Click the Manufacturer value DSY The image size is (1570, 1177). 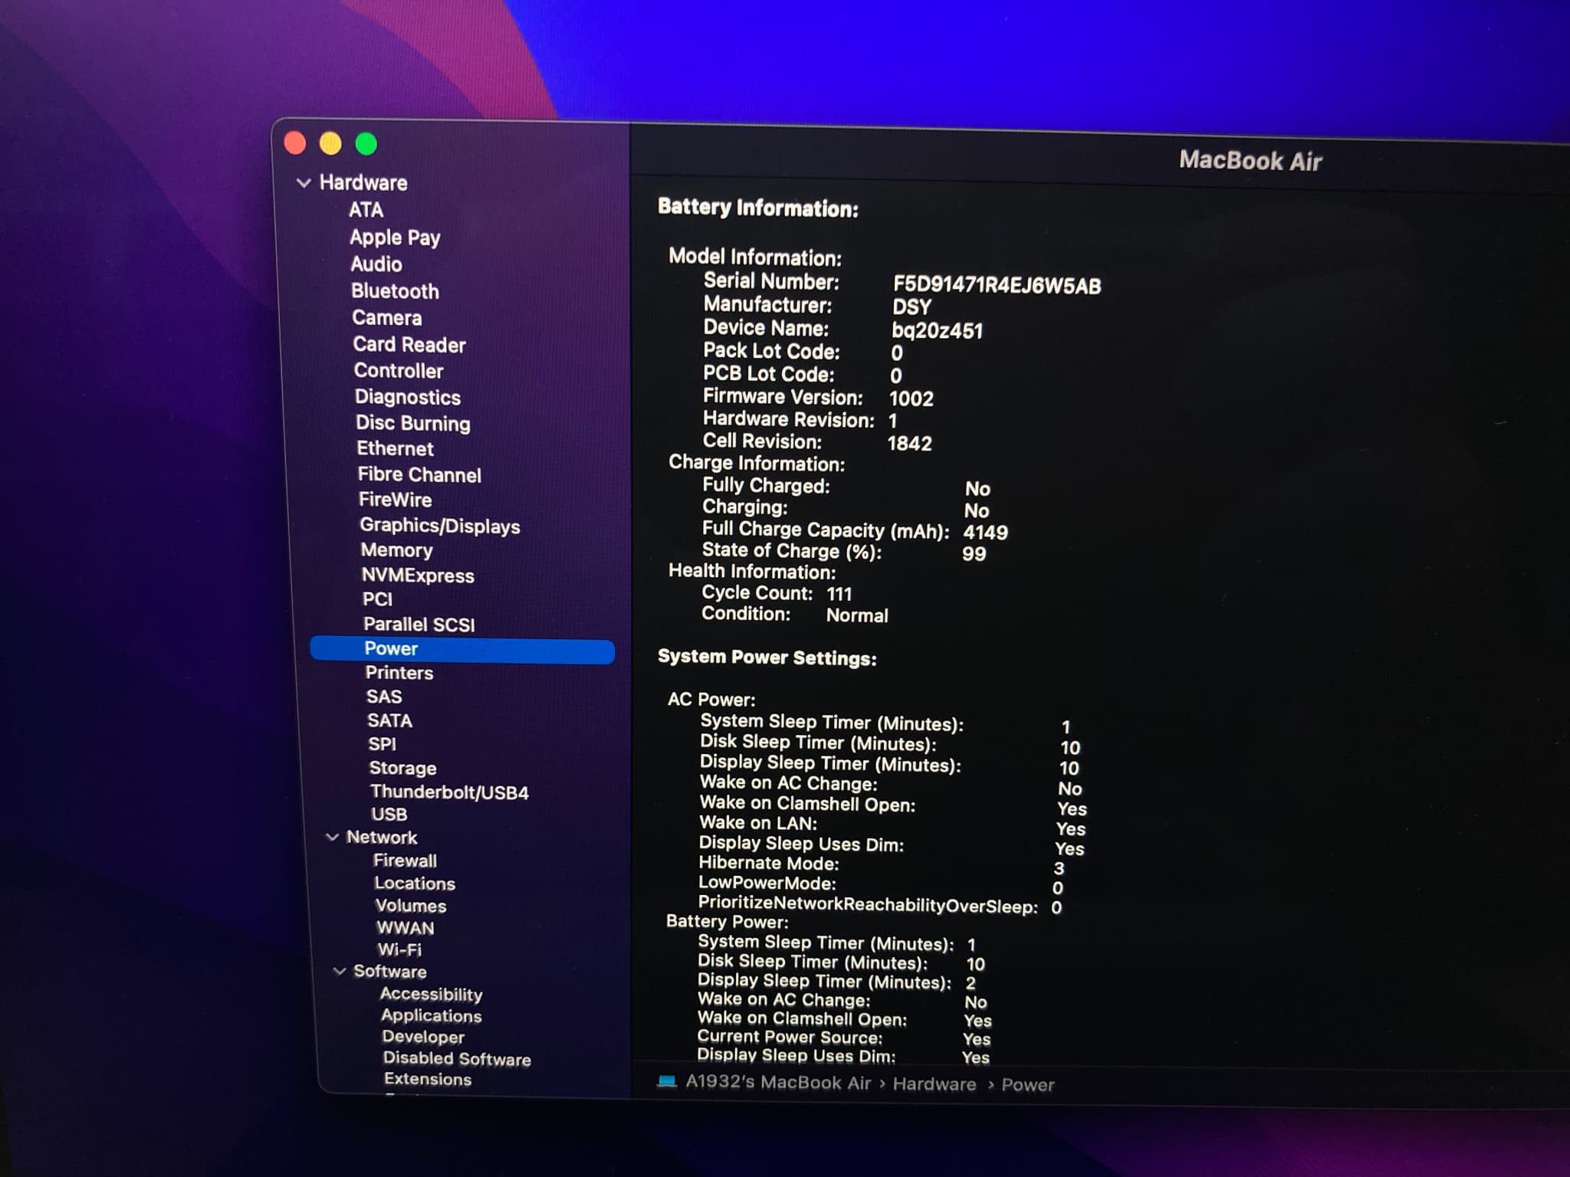click(x=911, y=307)
